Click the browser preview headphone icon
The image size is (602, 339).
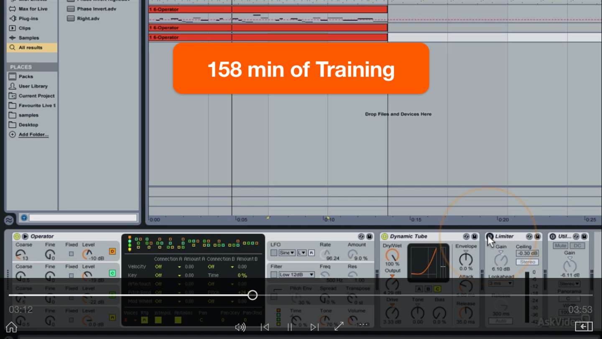[x=24, y=218]
